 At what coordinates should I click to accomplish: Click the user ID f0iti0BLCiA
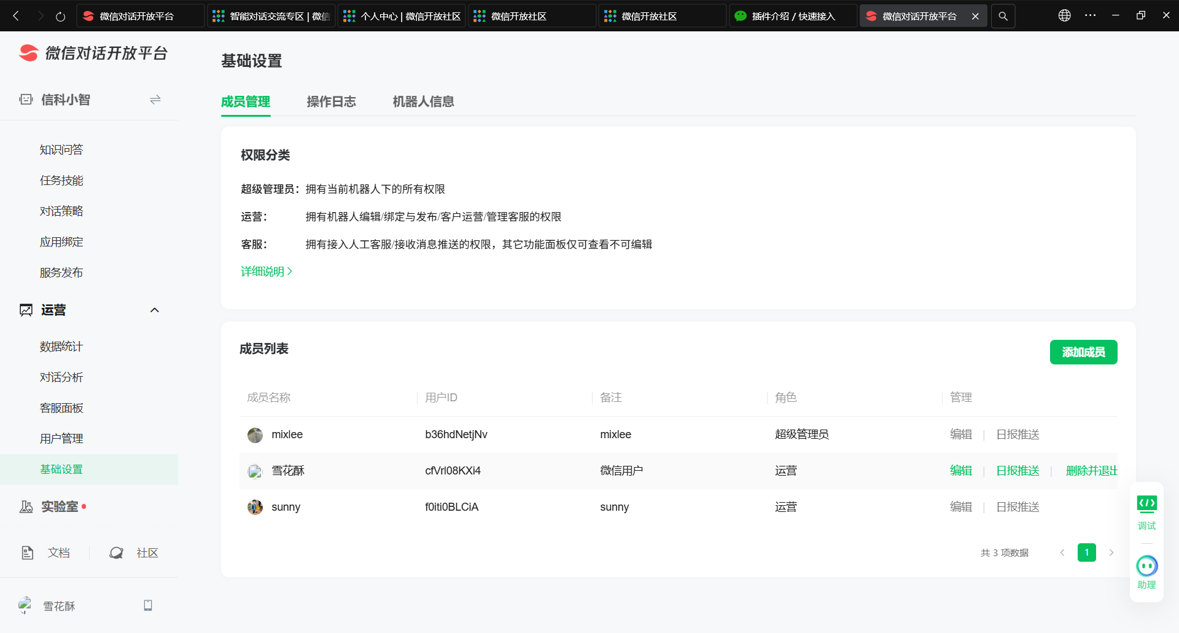pyautogui.click(x=452, y=507)
